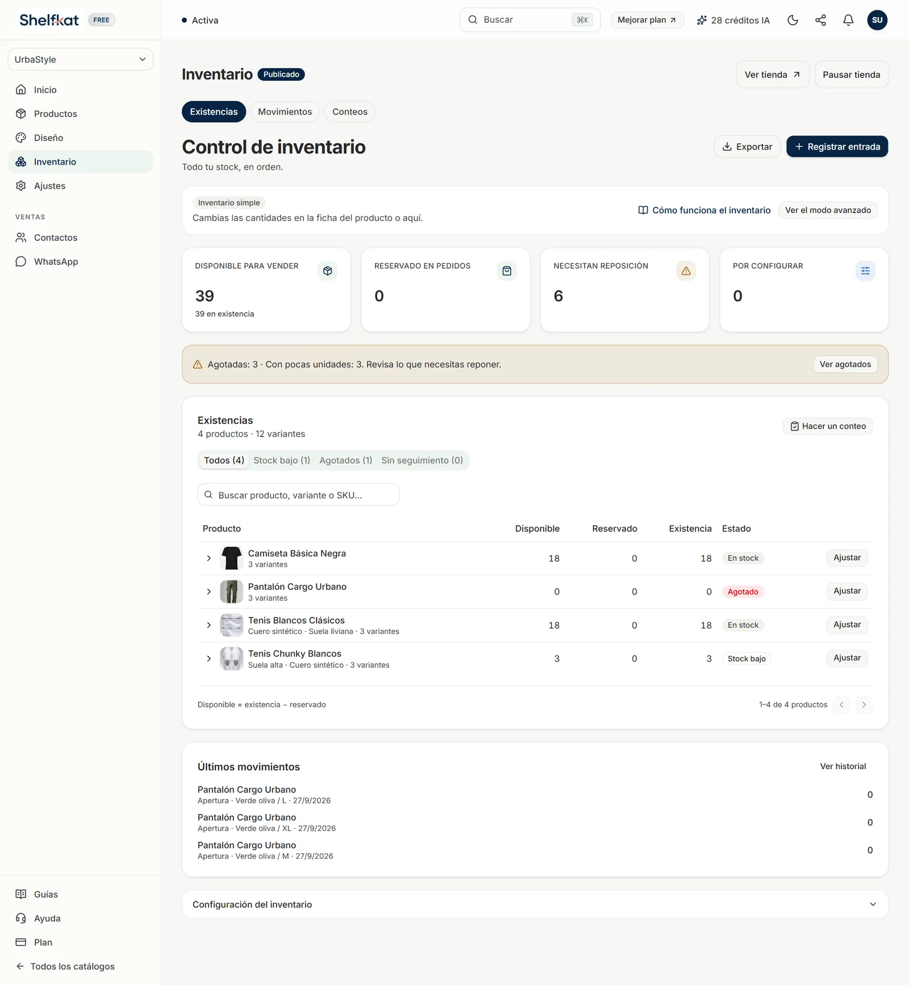Filter by Agotados (1)
The image size is (909, 985).
point(345,460)
